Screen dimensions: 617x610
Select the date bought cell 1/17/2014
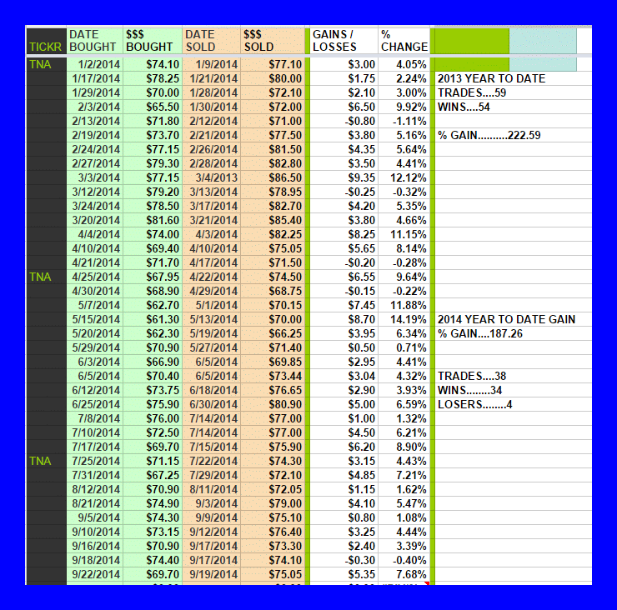[94, 78]
